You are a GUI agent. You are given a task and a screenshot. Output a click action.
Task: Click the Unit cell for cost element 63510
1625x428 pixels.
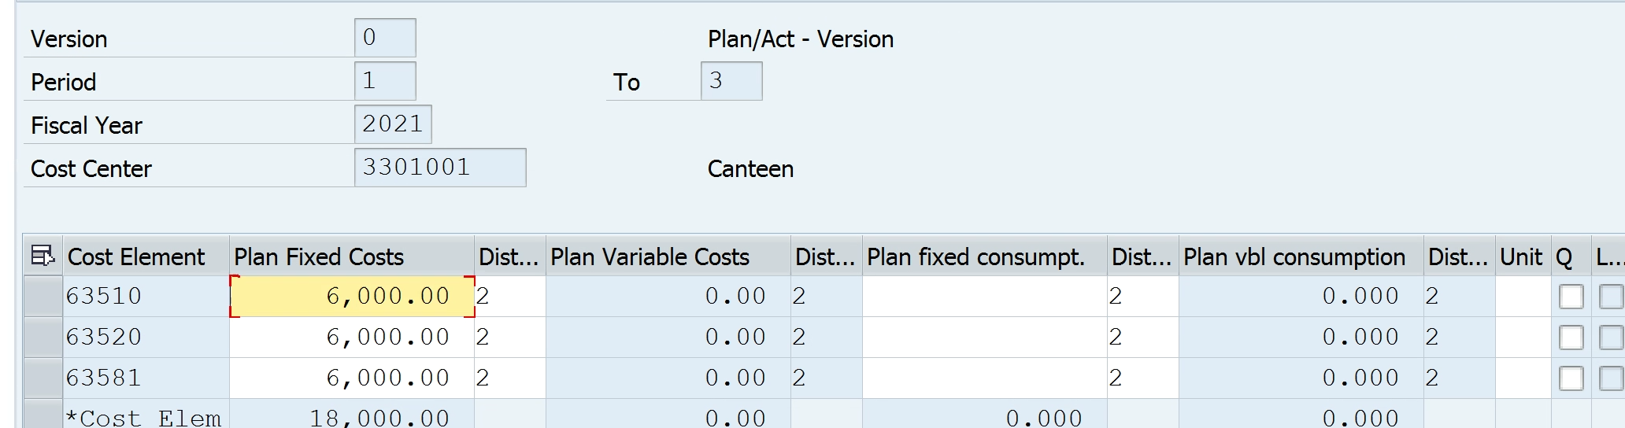[1522, 297]
